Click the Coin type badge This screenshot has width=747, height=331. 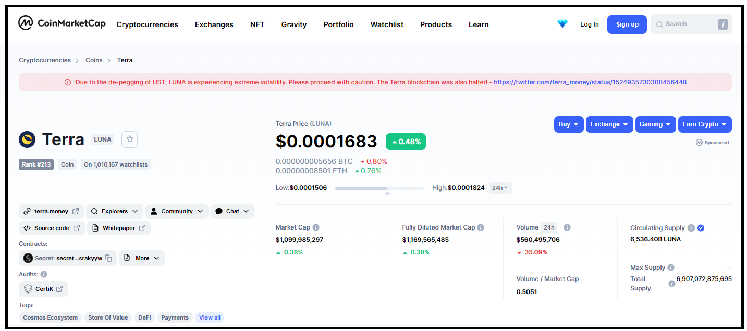pos(67,164)
